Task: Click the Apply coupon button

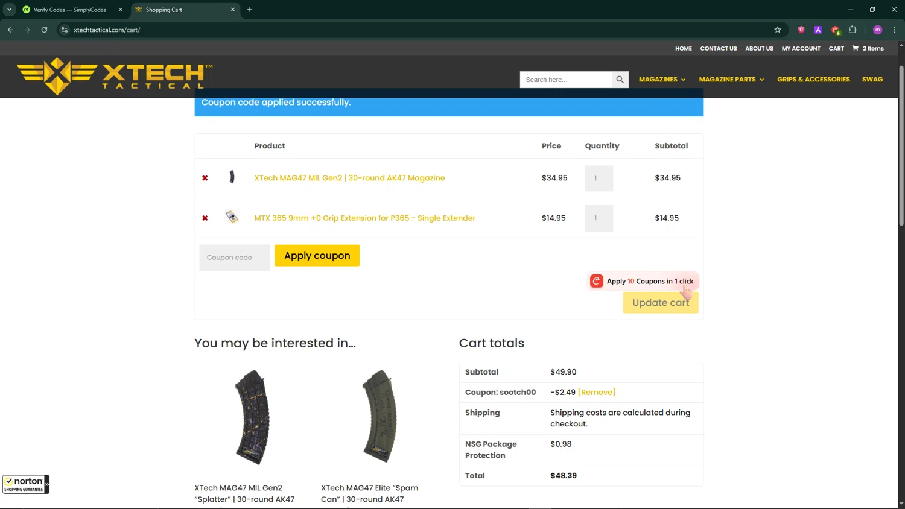Action: 317,255
